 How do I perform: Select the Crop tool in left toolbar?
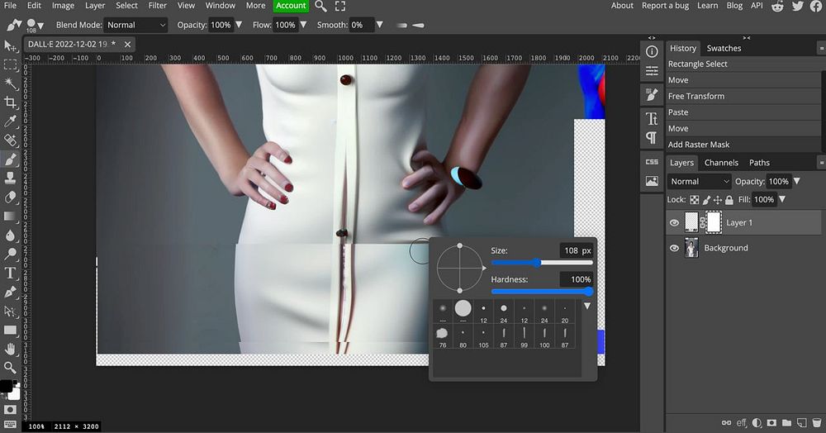11,102
